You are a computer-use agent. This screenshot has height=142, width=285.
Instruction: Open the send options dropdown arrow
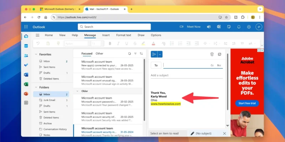click(x=160, y=54)
